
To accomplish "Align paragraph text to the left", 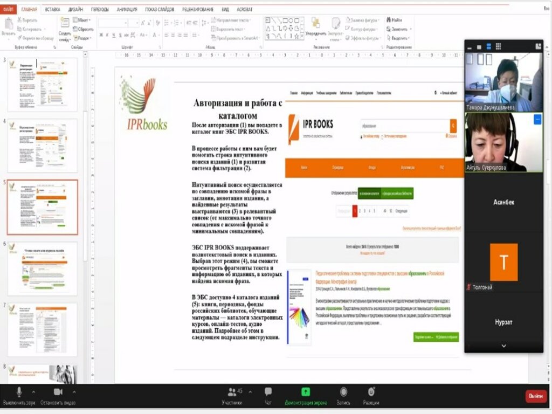I will tap(167, 35).
